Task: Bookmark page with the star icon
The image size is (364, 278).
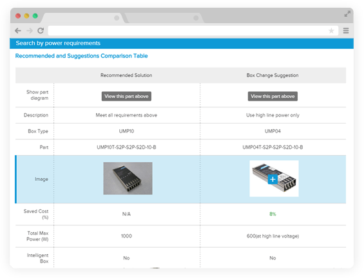Action: (x=331, y=31)
